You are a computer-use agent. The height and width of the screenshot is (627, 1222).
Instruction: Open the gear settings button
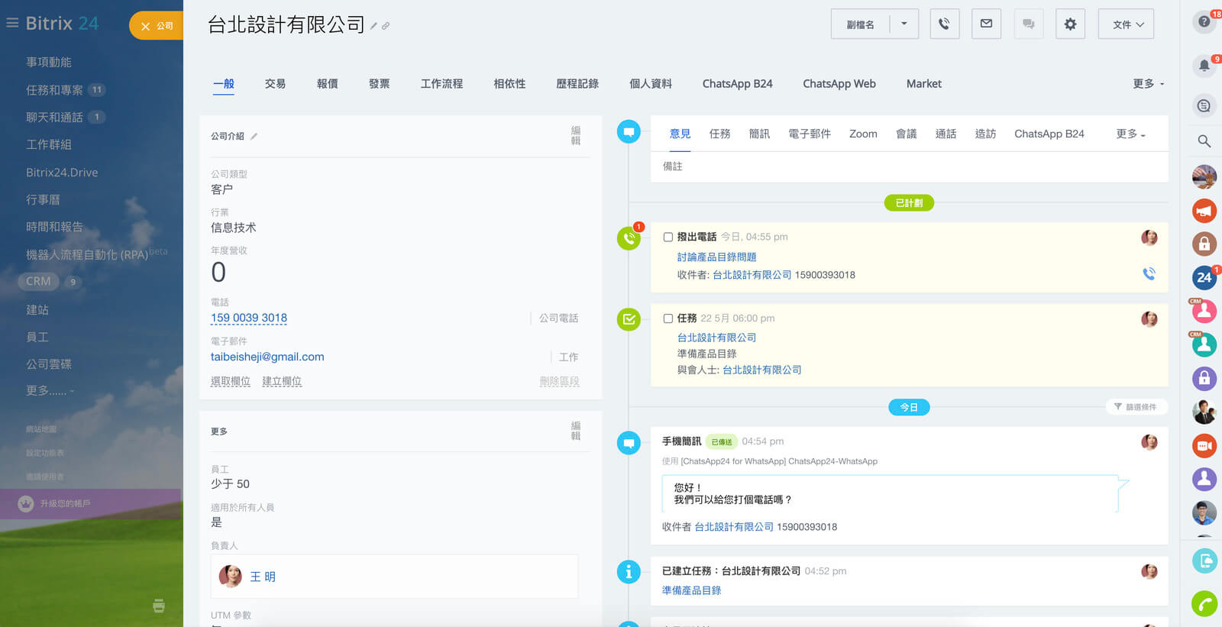coord(1070,24)
